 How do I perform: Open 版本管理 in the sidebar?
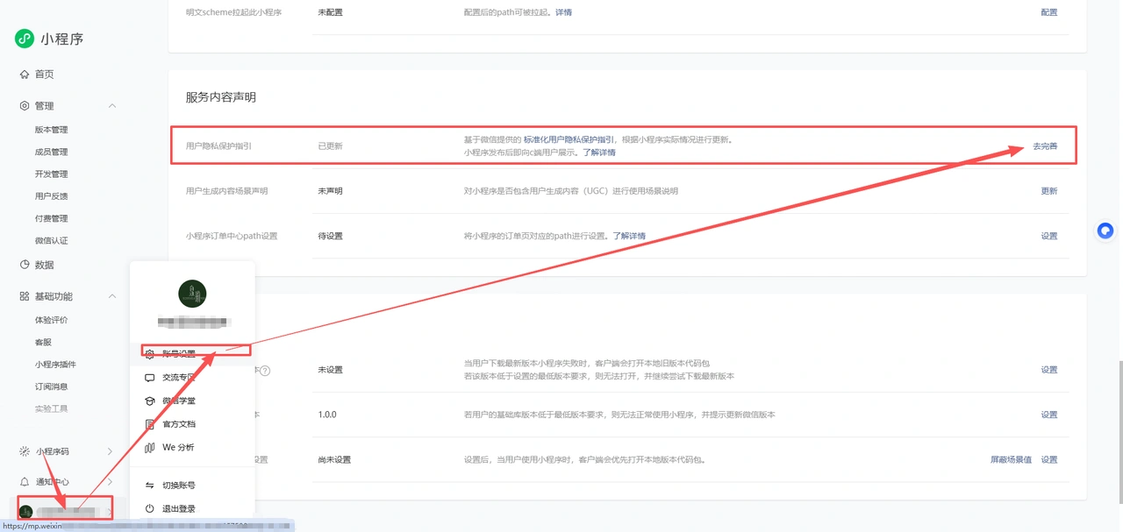52,130
